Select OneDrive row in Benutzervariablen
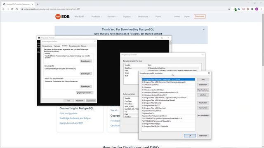264x148 pixels. coord(162,68)
